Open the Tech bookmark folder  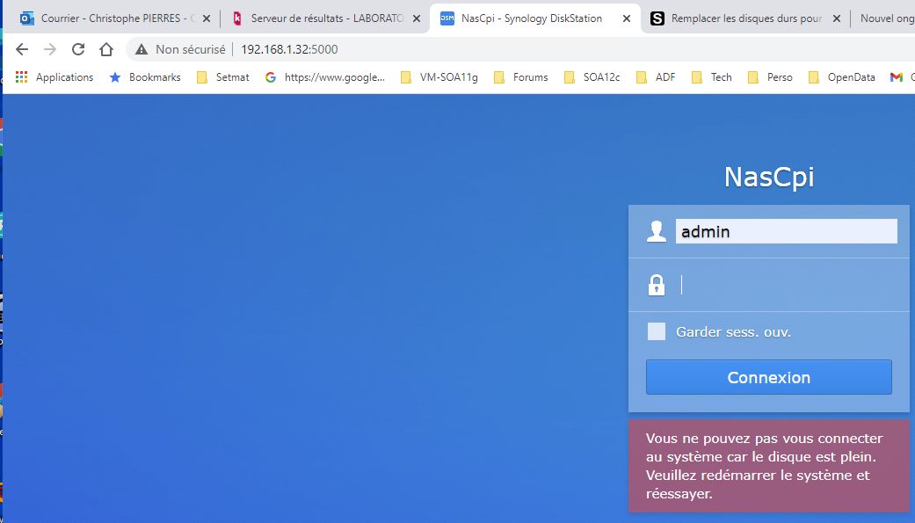coord(711,77)
